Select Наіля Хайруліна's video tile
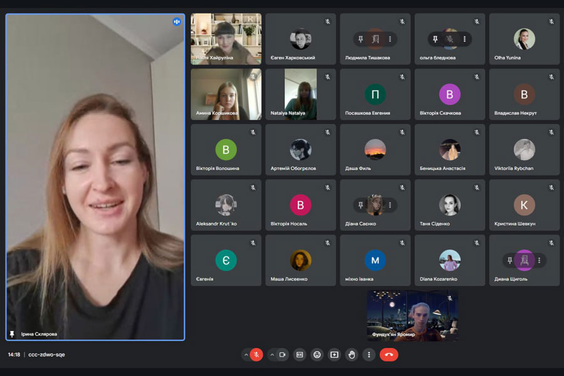 (x=226, y=39)
